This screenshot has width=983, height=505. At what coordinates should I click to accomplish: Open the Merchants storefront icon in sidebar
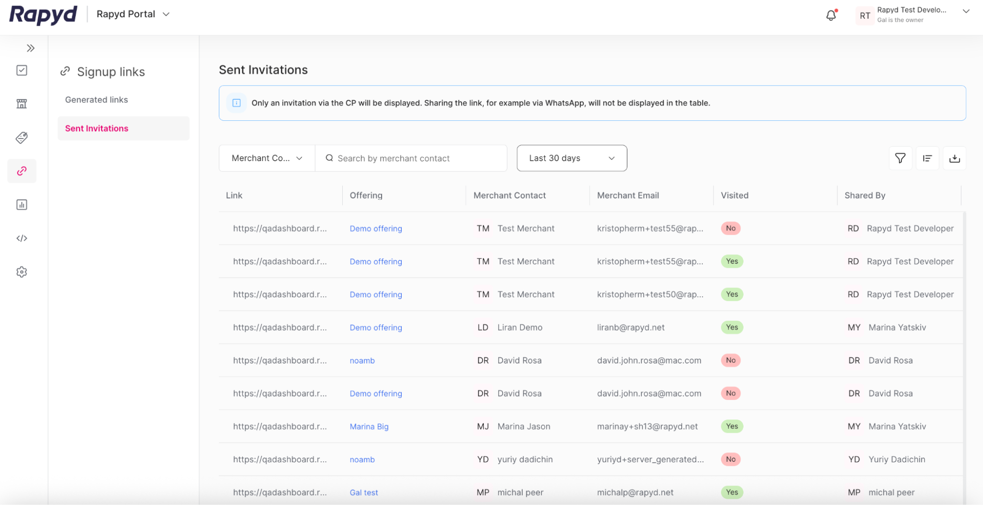pos(22,104)
